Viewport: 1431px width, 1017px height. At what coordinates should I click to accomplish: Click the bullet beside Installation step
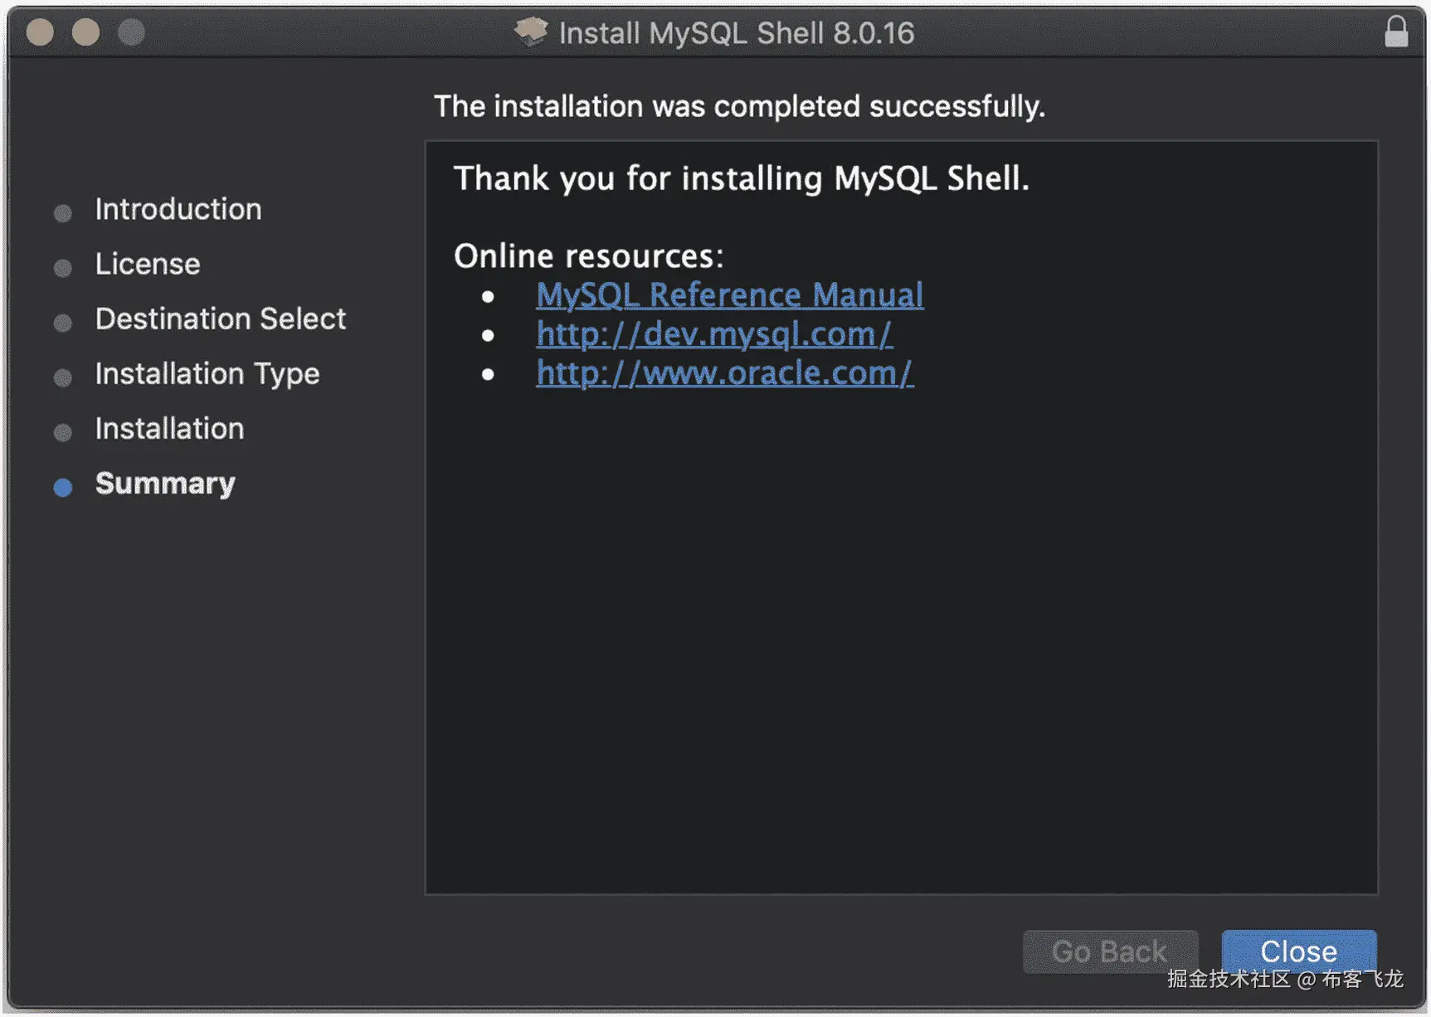(62, 432)
